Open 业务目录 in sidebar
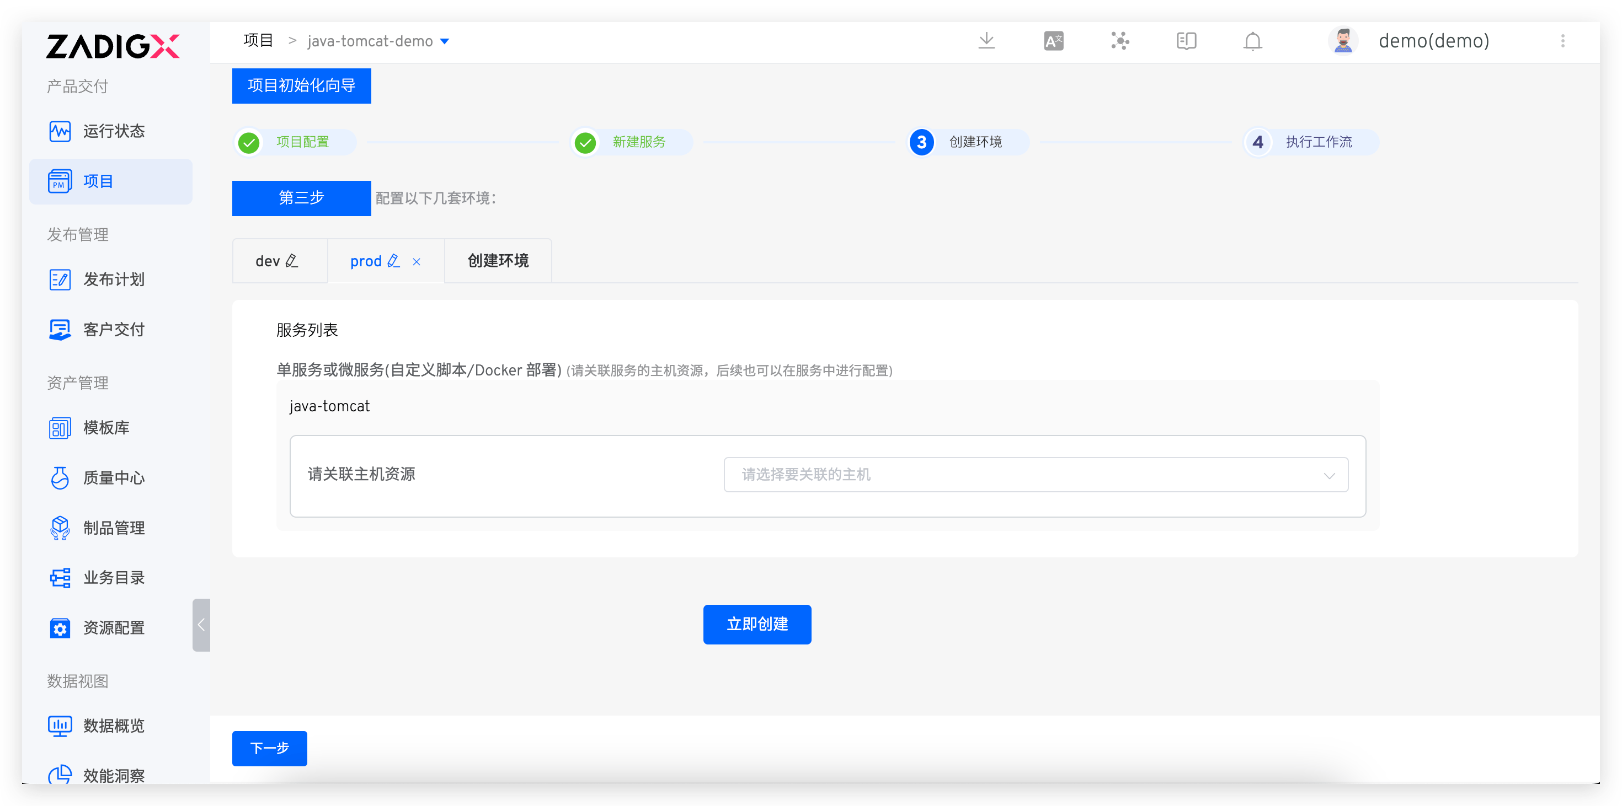The width and height of the screenshot is (1622, 806). click(x=111, y=578)
